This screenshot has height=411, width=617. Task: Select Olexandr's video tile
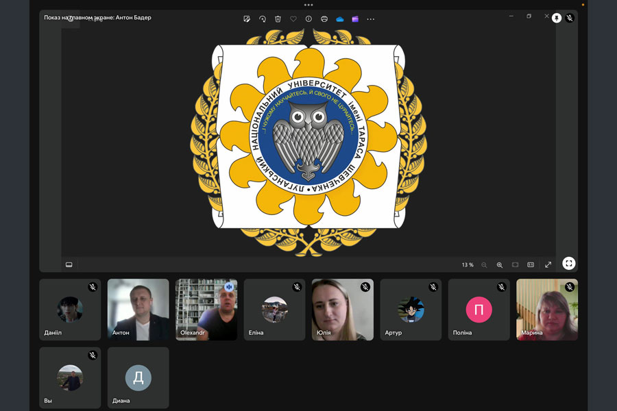click(x=206, y=310)
